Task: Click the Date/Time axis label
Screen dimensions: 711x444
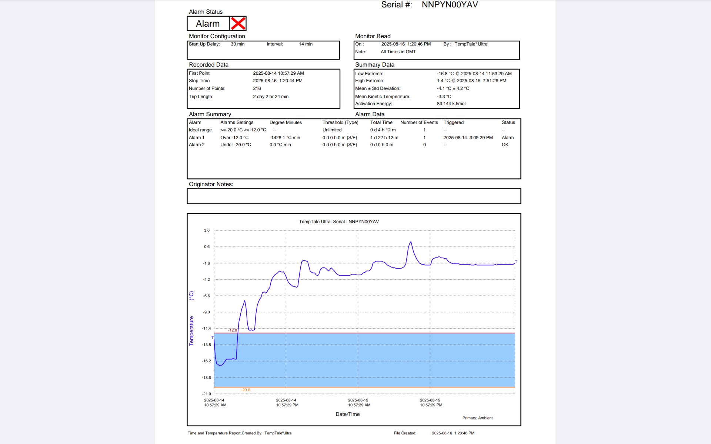Action: tap(347, 414)
